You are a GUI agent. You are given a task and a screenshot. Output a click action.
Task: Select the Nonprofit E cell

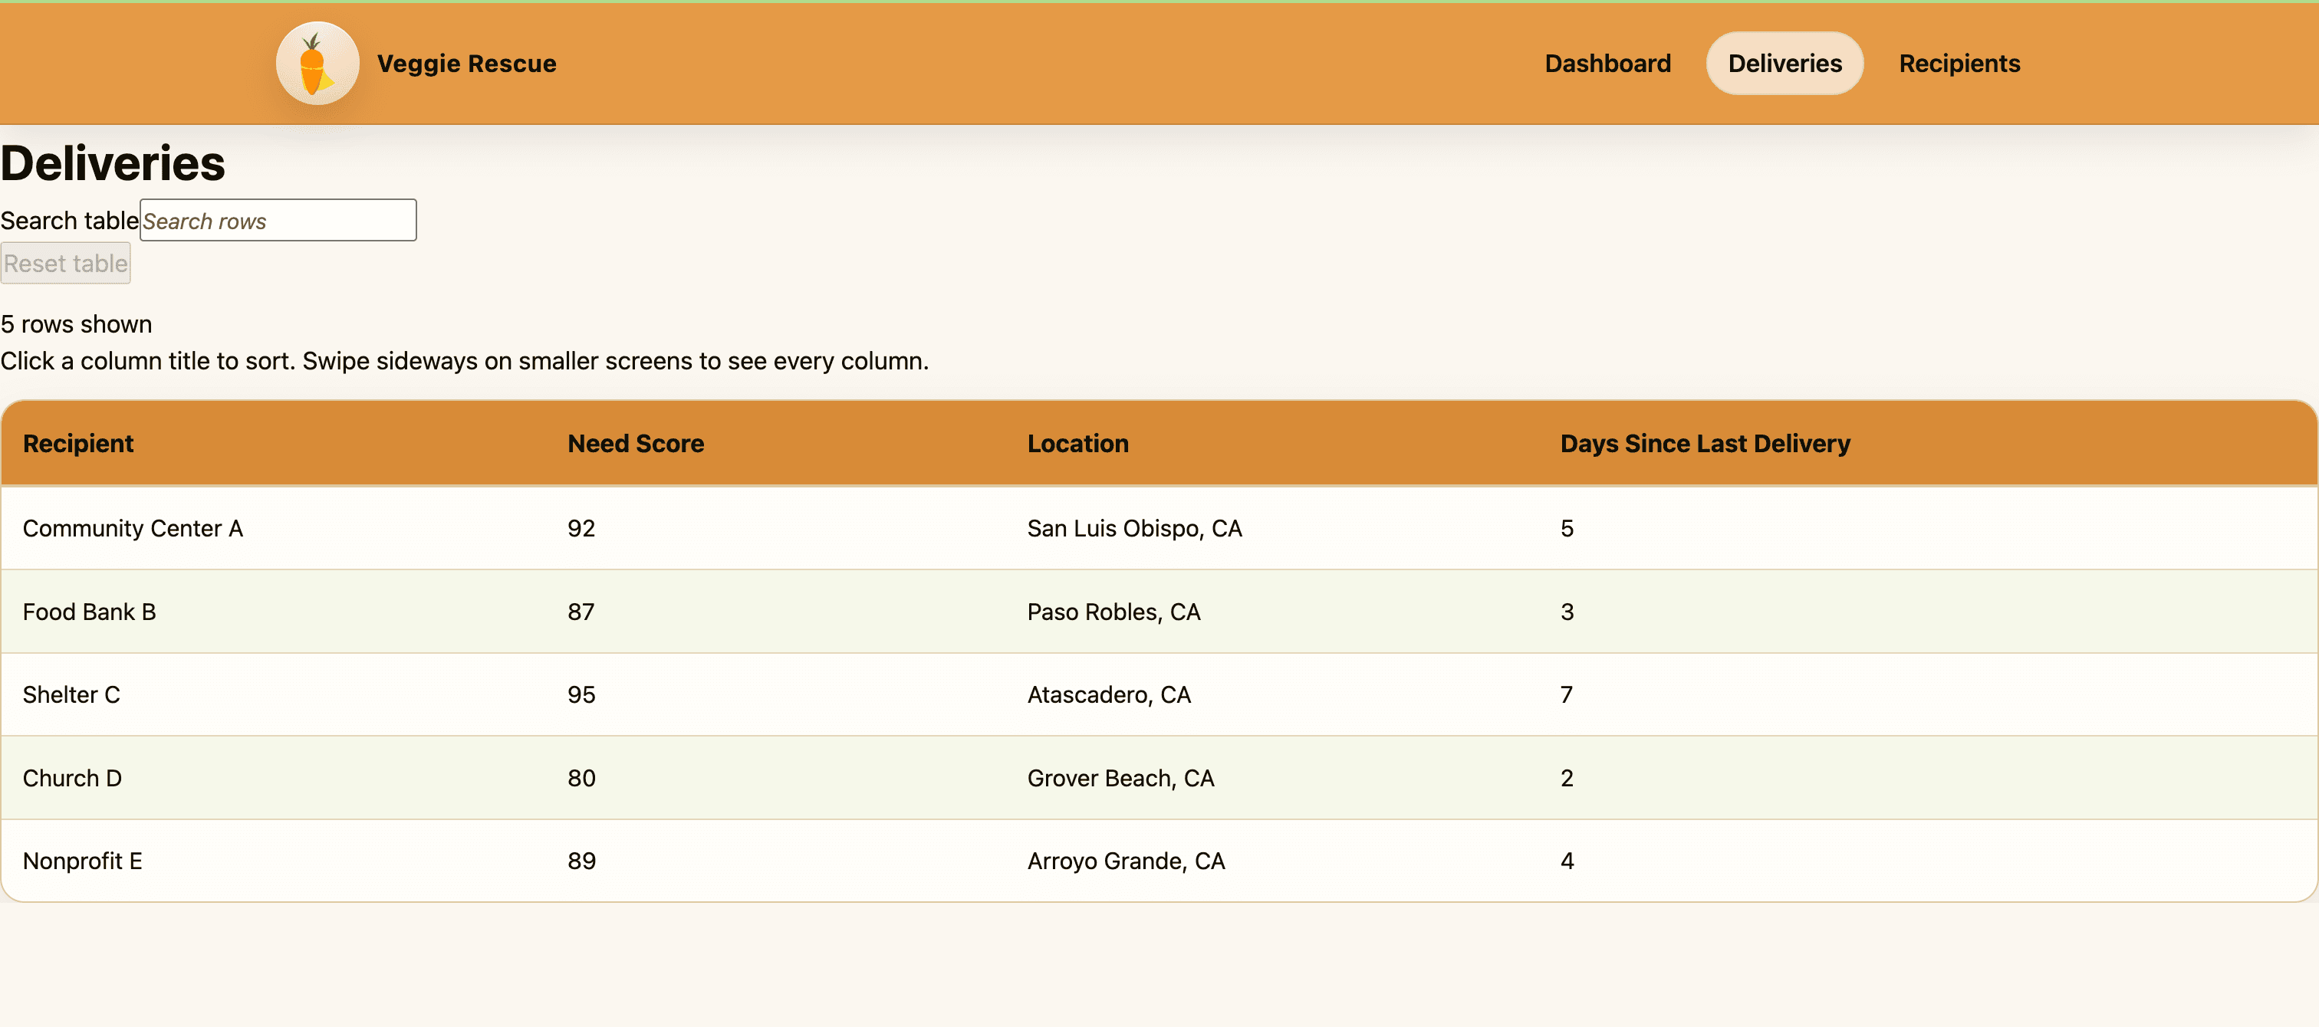(83, 861)
